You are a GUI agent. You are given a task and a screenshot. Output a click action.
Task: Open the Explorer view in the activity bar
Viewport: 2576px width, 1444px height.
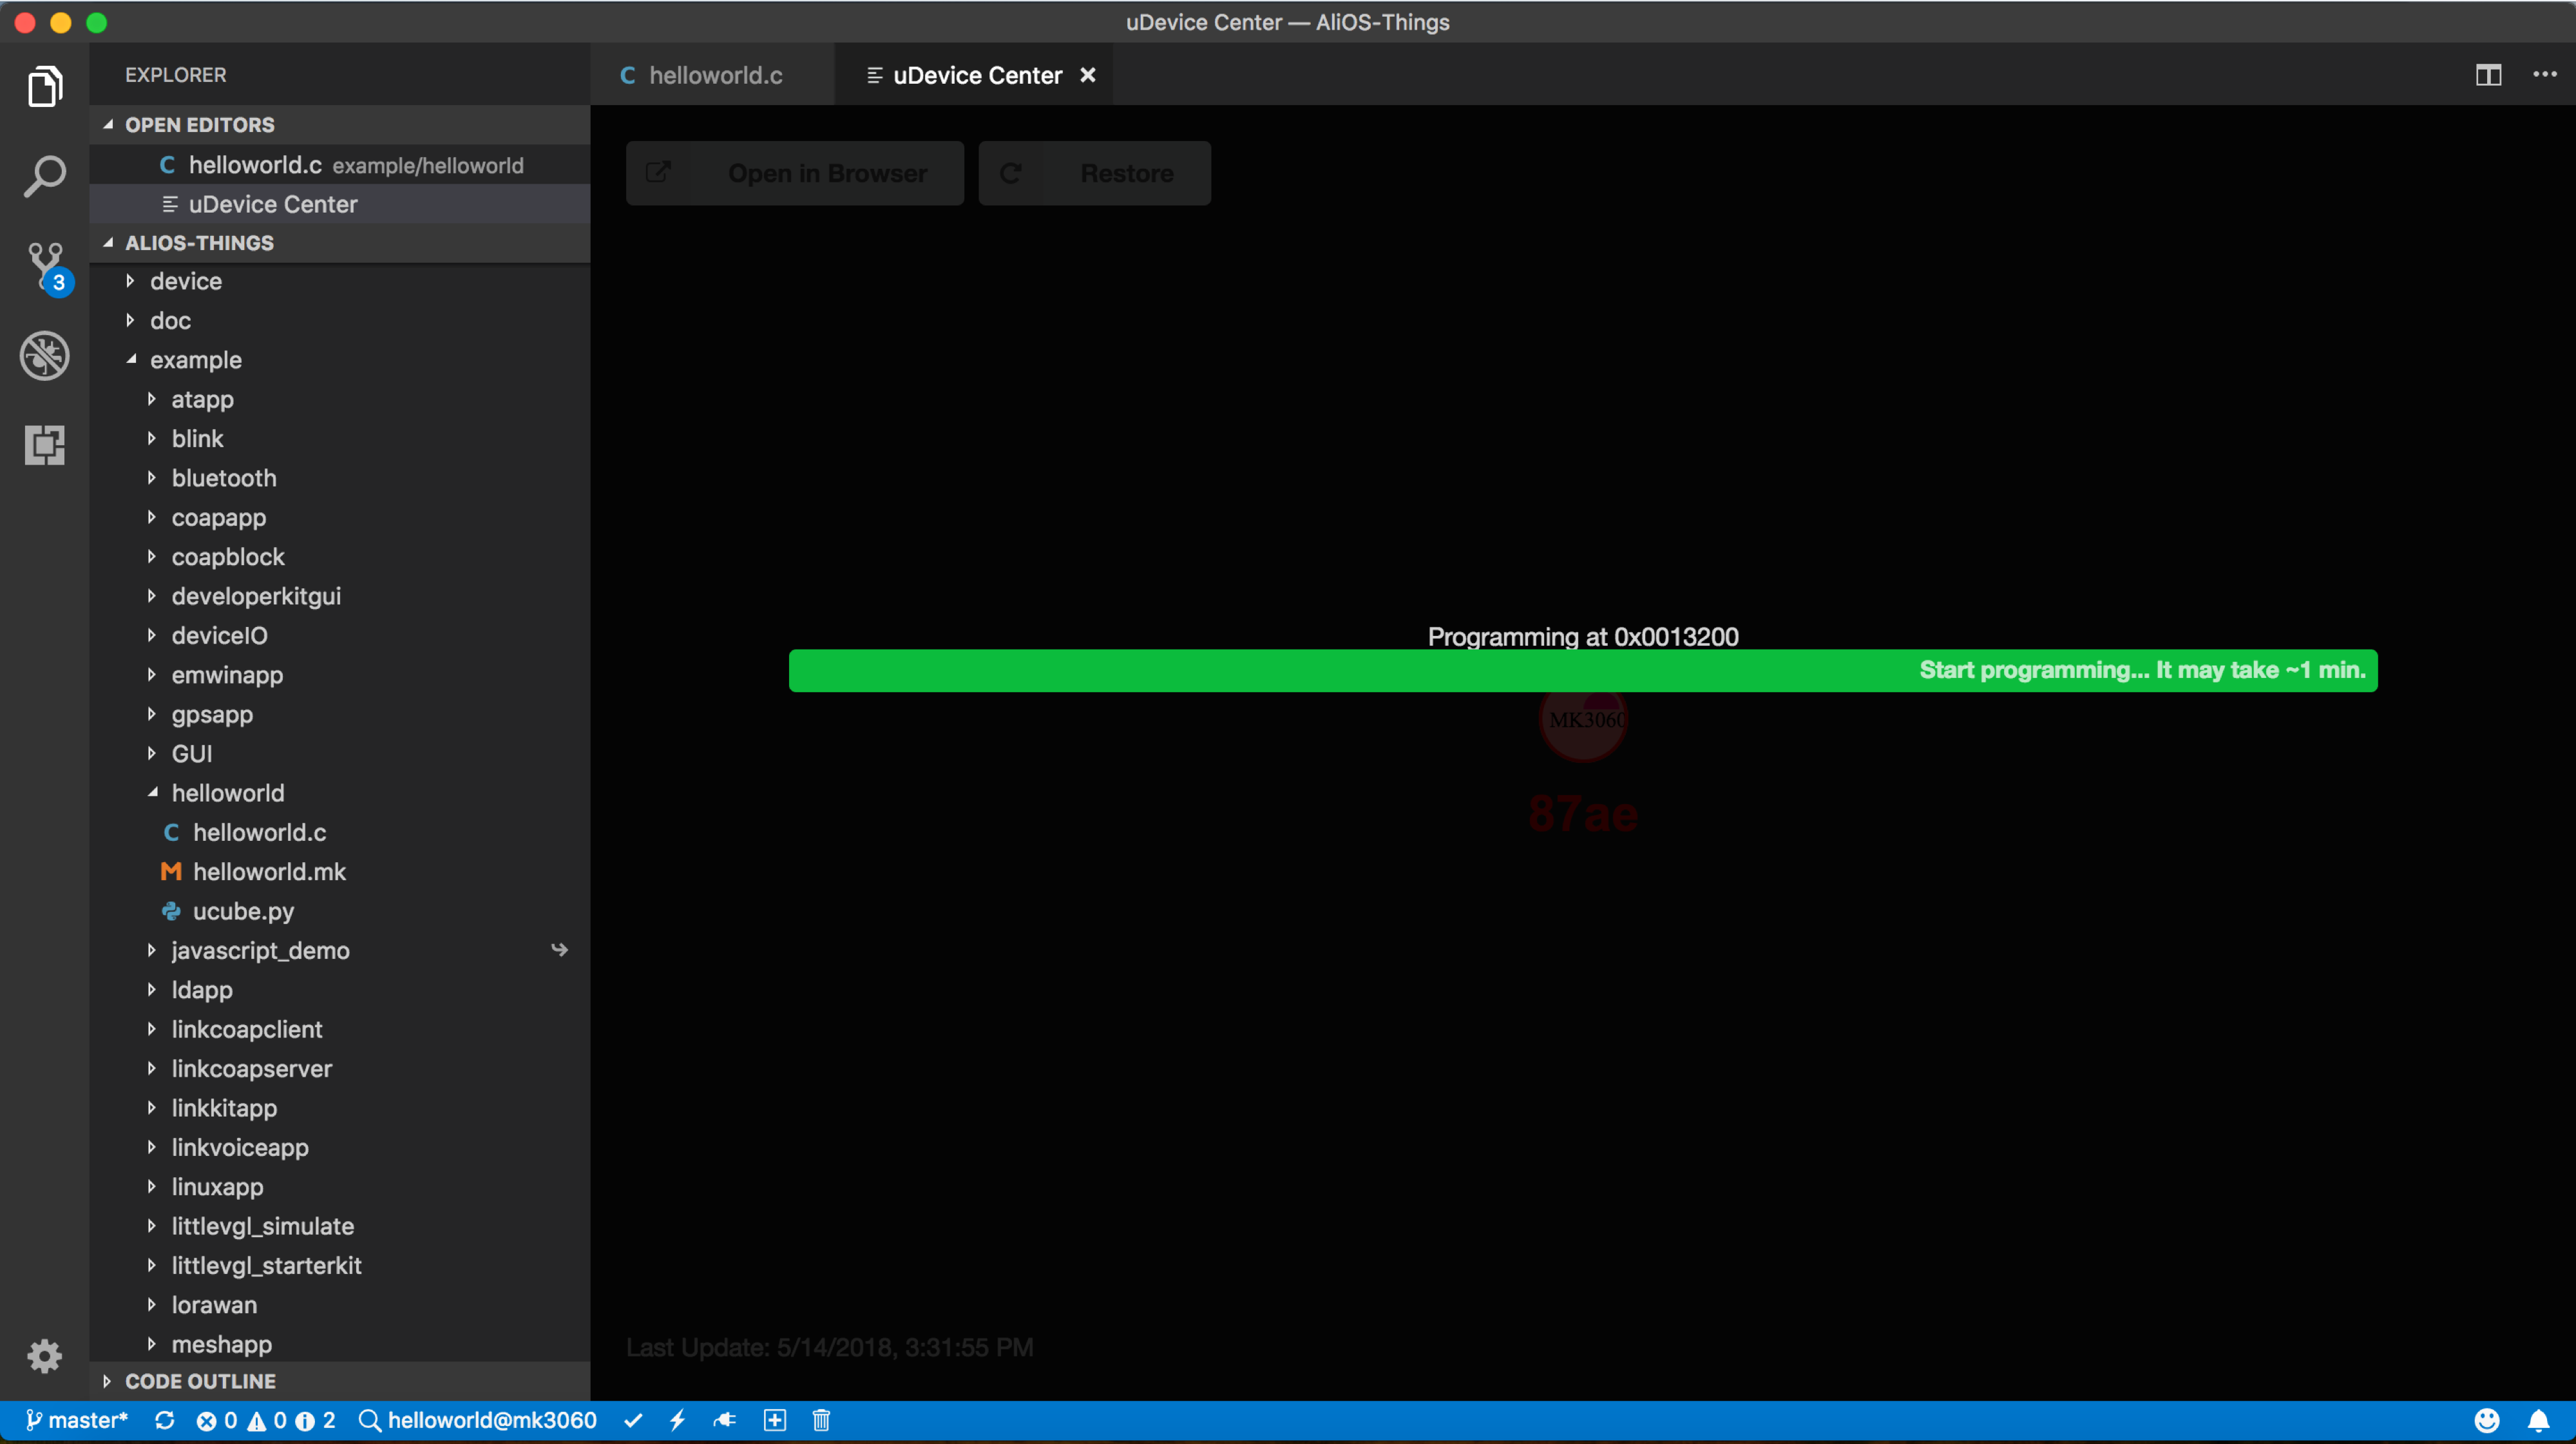pyautogui.click(x=45, y=86)
